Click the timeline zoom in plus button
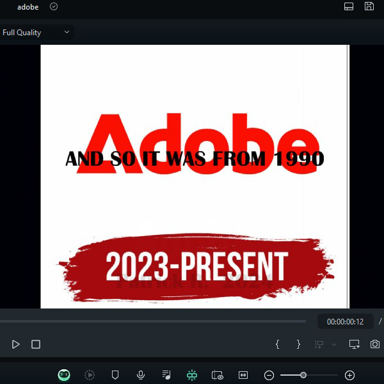Screen dimensions: 384x384 (349, 375)
